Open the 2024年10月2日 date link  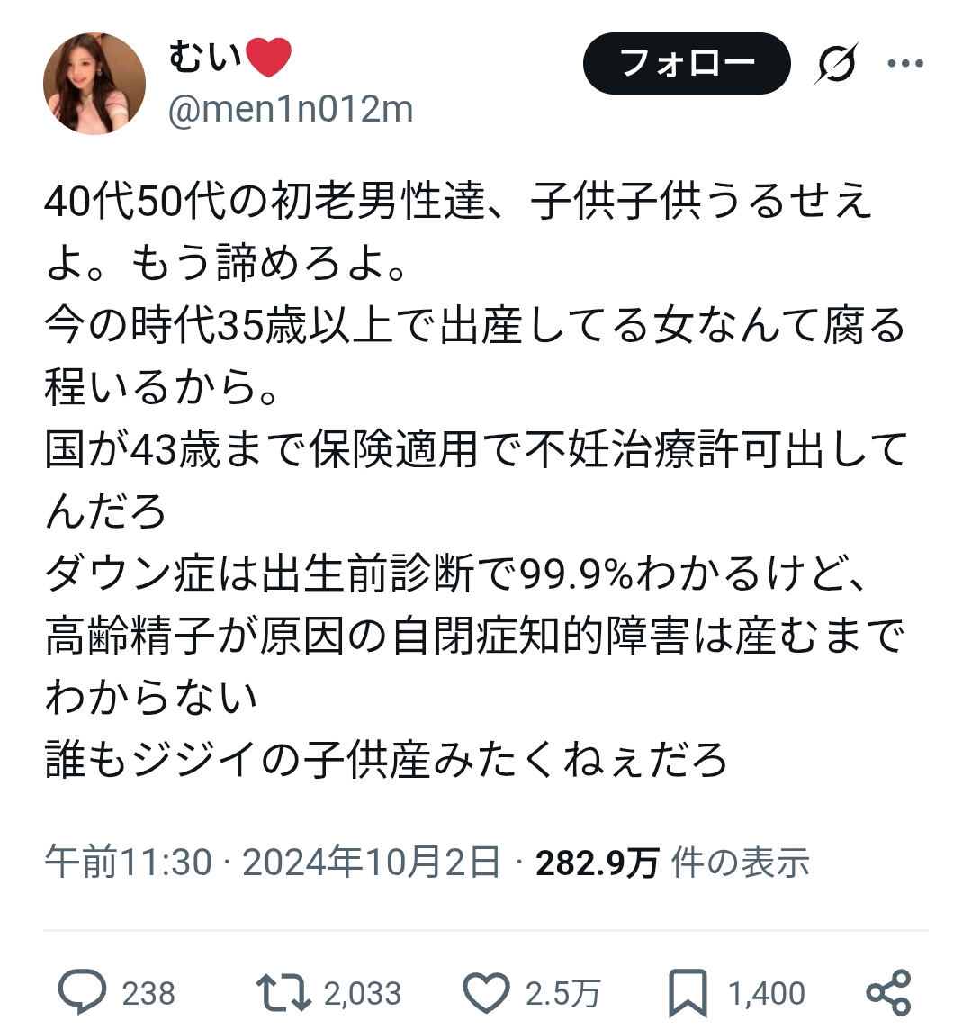click(372, 862)
